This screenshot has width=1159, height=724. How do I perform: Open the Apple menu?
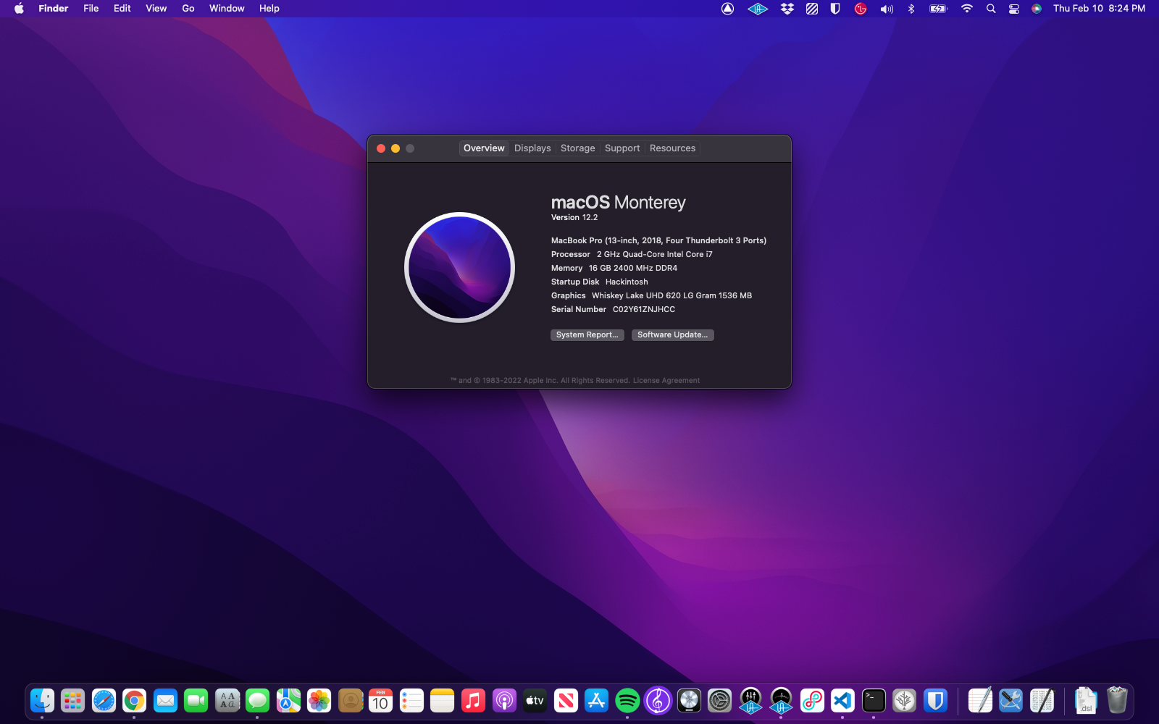click(19, 9)
